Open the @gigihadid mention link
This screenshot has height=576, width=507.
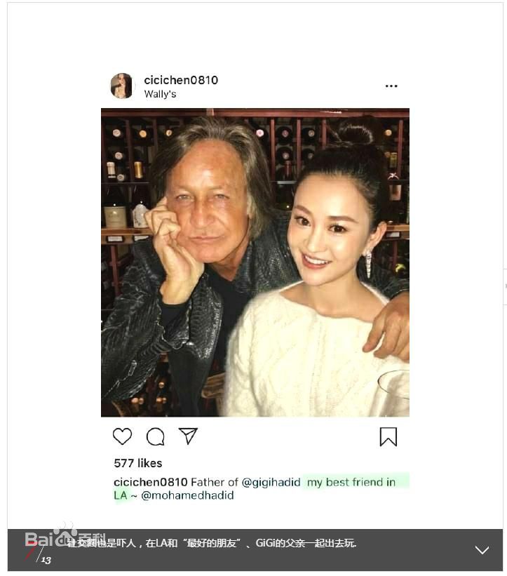(271, 483)
